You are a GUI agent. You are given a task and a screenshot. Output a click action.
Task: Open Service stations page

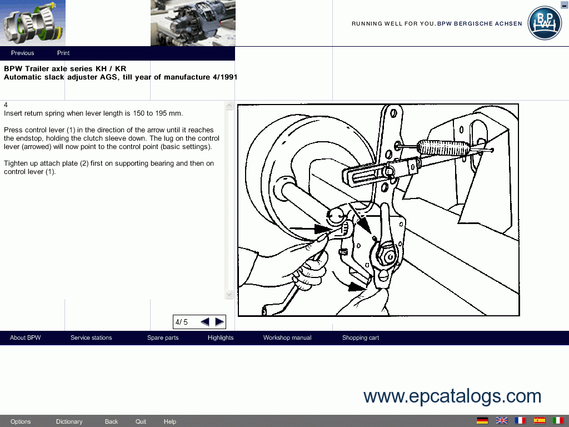tap(91, 338)
